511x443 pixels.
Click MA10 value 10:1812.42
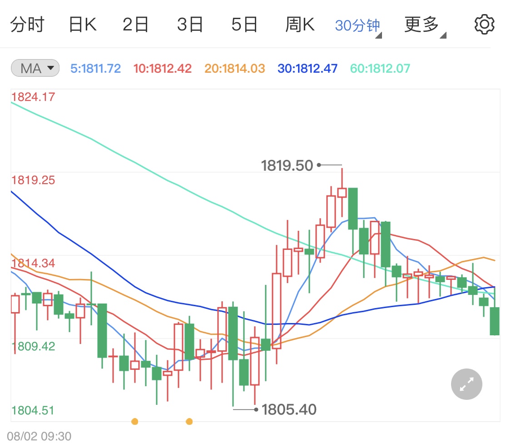162,69
